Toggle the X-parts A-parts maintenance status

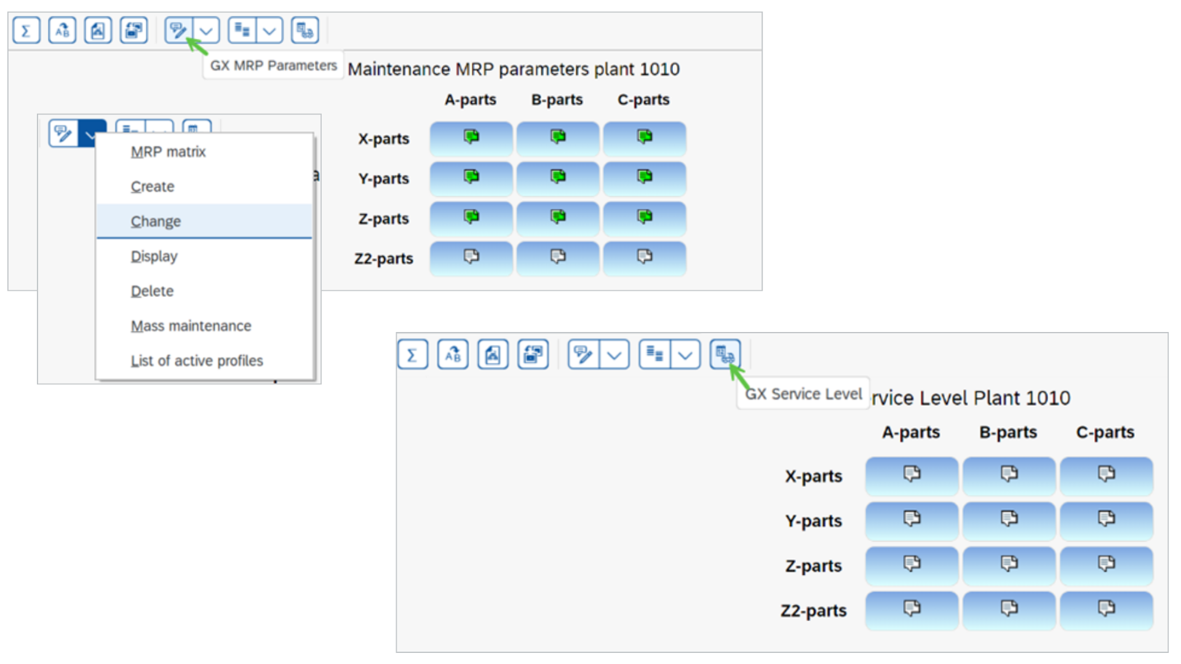pyautogui.click(x=471, y=138)
